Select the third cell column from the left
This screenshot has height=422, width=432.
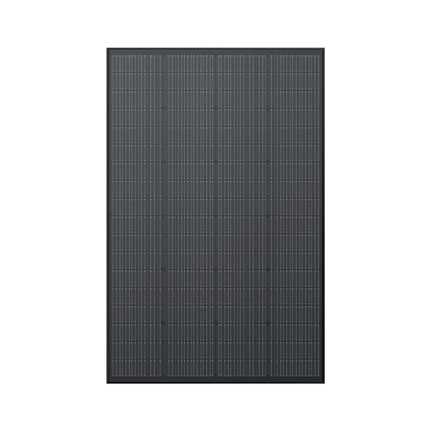point(242,215)
